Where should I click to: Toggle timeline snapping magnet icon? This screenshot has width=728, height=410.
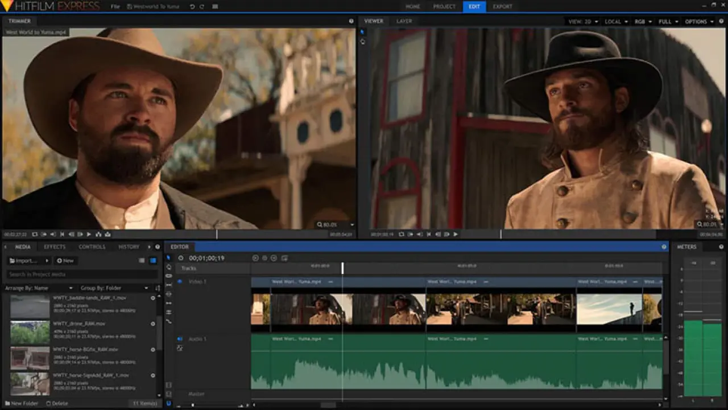(168, 403)
